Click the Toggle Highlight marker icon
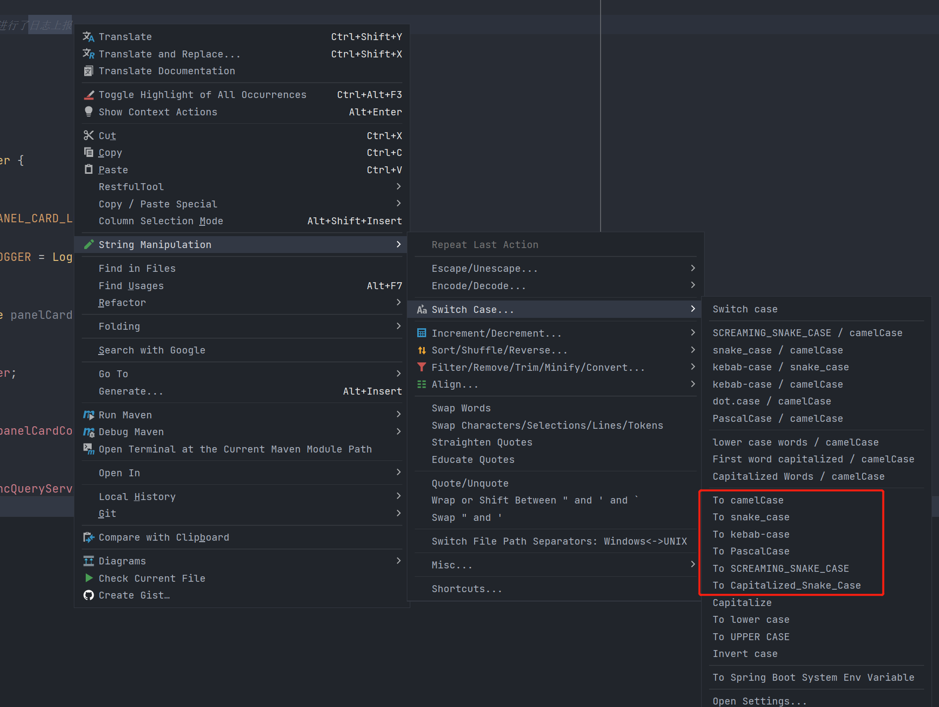939x707 pixels. pos(89,95)
